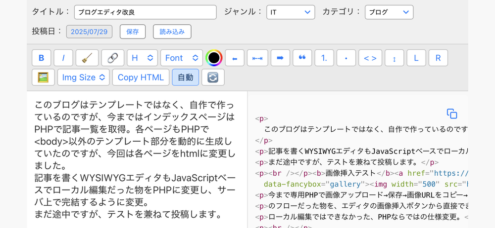Screen dimensions: 495x228
Task: Open the text color picker wheel
Action: (x=214, y=58)
